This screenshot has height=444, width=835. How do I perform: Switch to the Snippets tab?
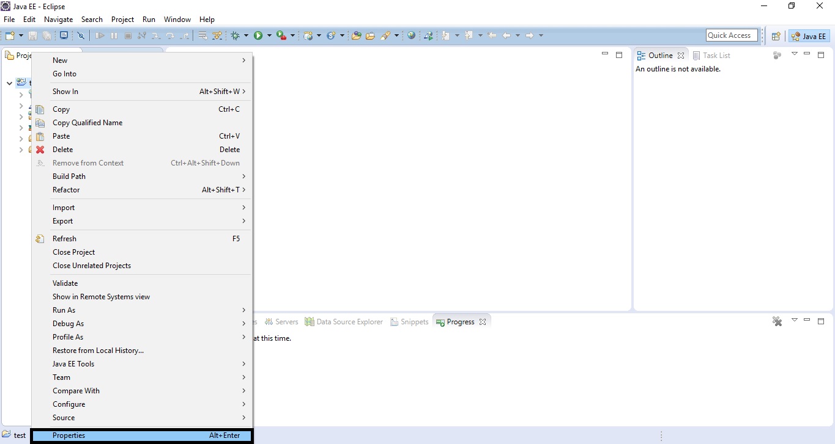(409, 322)
